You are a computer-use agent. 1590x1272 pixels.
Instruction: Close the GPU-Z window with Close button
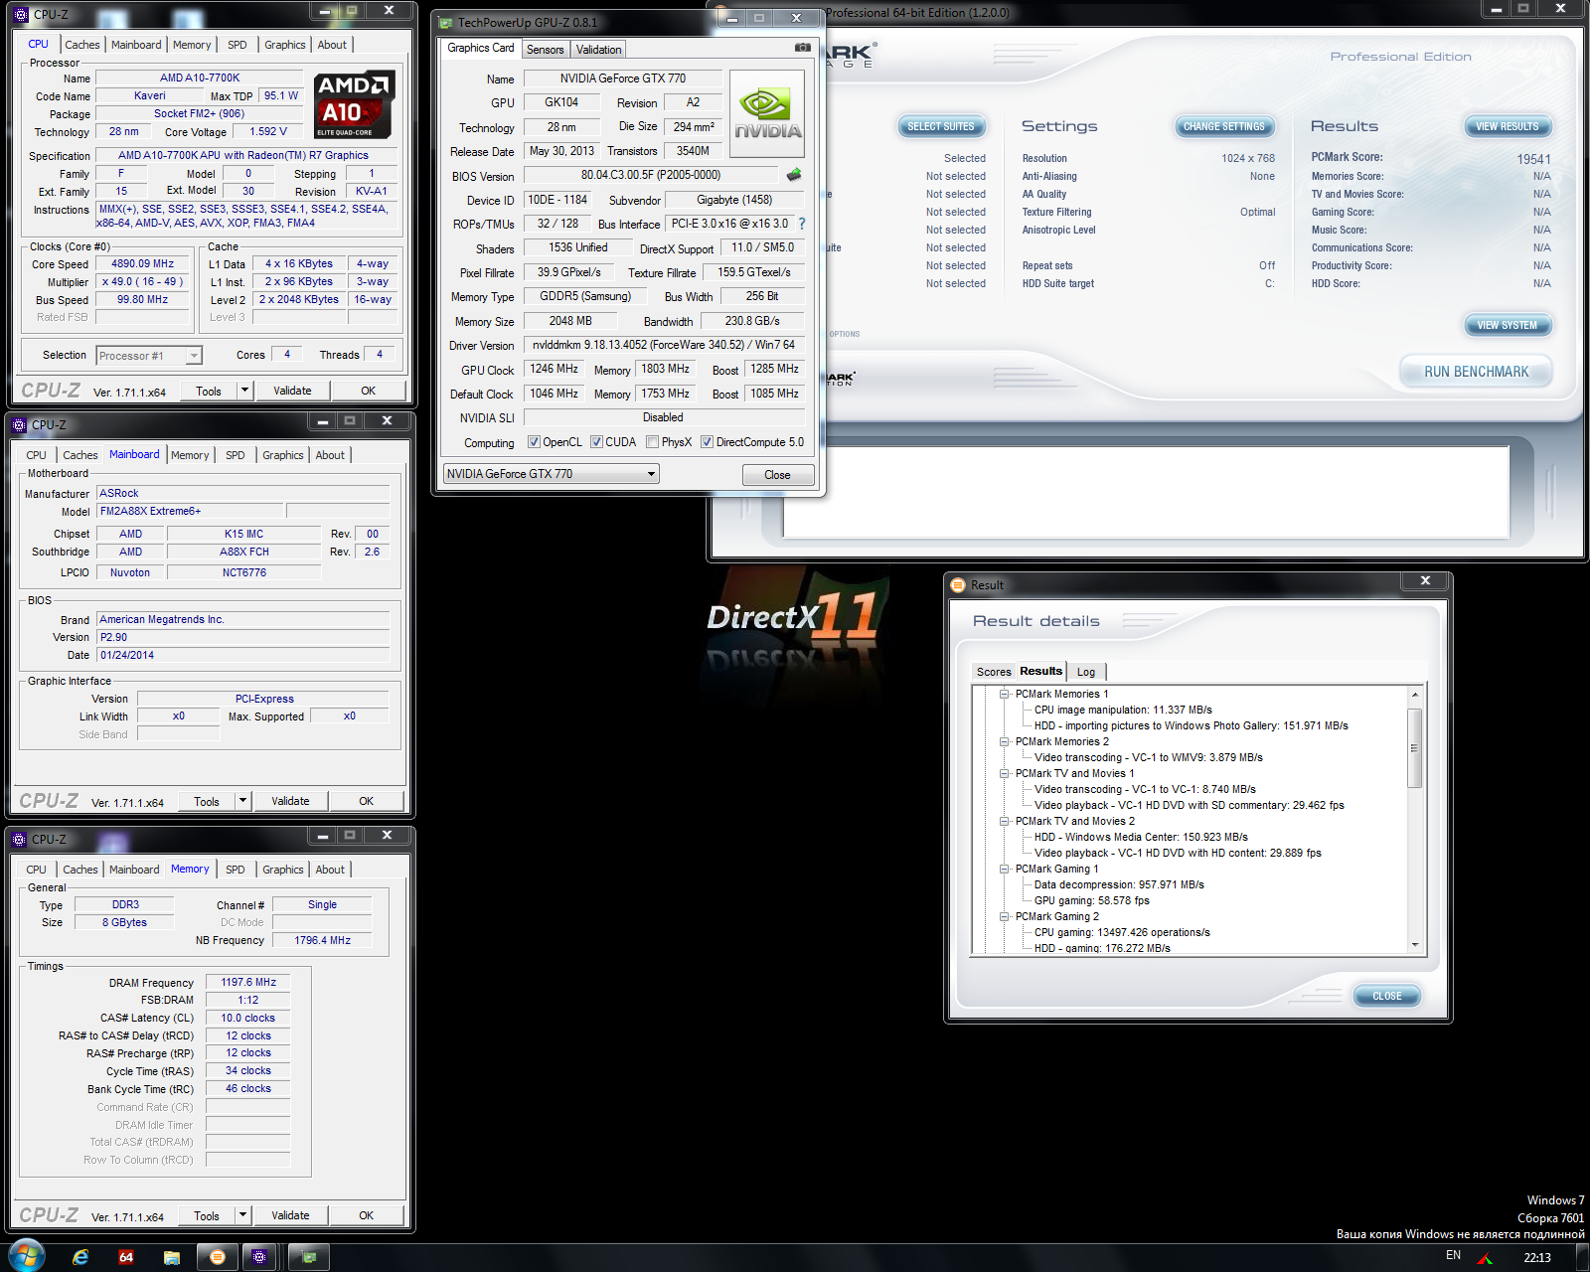778,475
